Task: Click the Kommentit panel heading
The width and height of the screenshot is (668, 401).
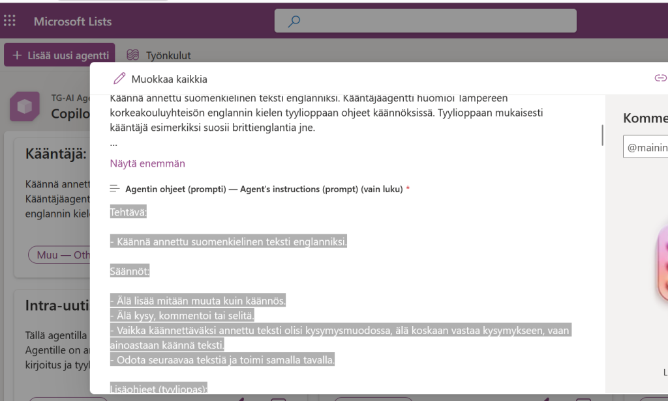Action: pyautogui.click(x=645, y=118)
